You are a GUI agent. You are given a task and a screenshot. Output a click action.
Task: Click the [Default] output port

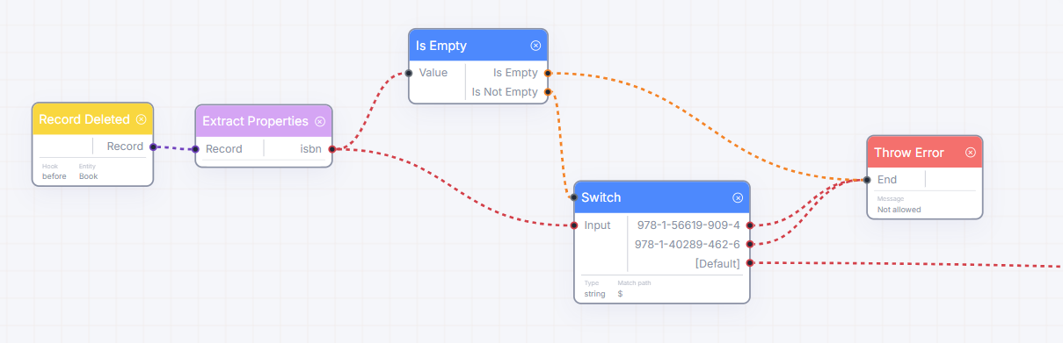tap(750, 262)
